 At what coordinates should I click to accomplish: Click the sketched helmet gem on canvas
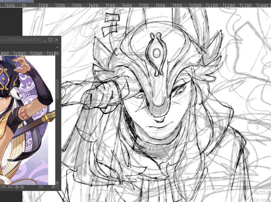(156, 53)
